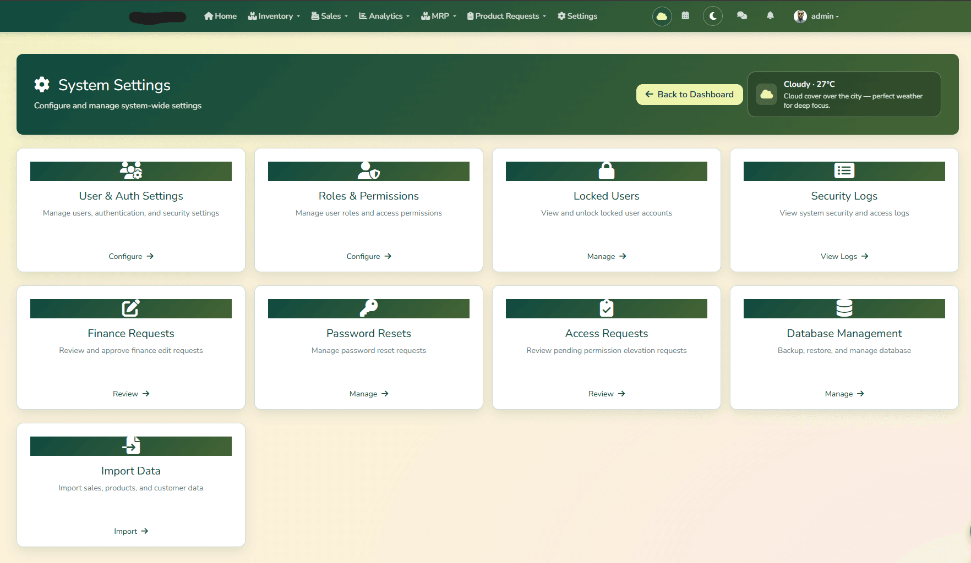Click the weather cloud icon in navbar
The height and width of the screenshot is (563, 971).
(x=662, y=16)
